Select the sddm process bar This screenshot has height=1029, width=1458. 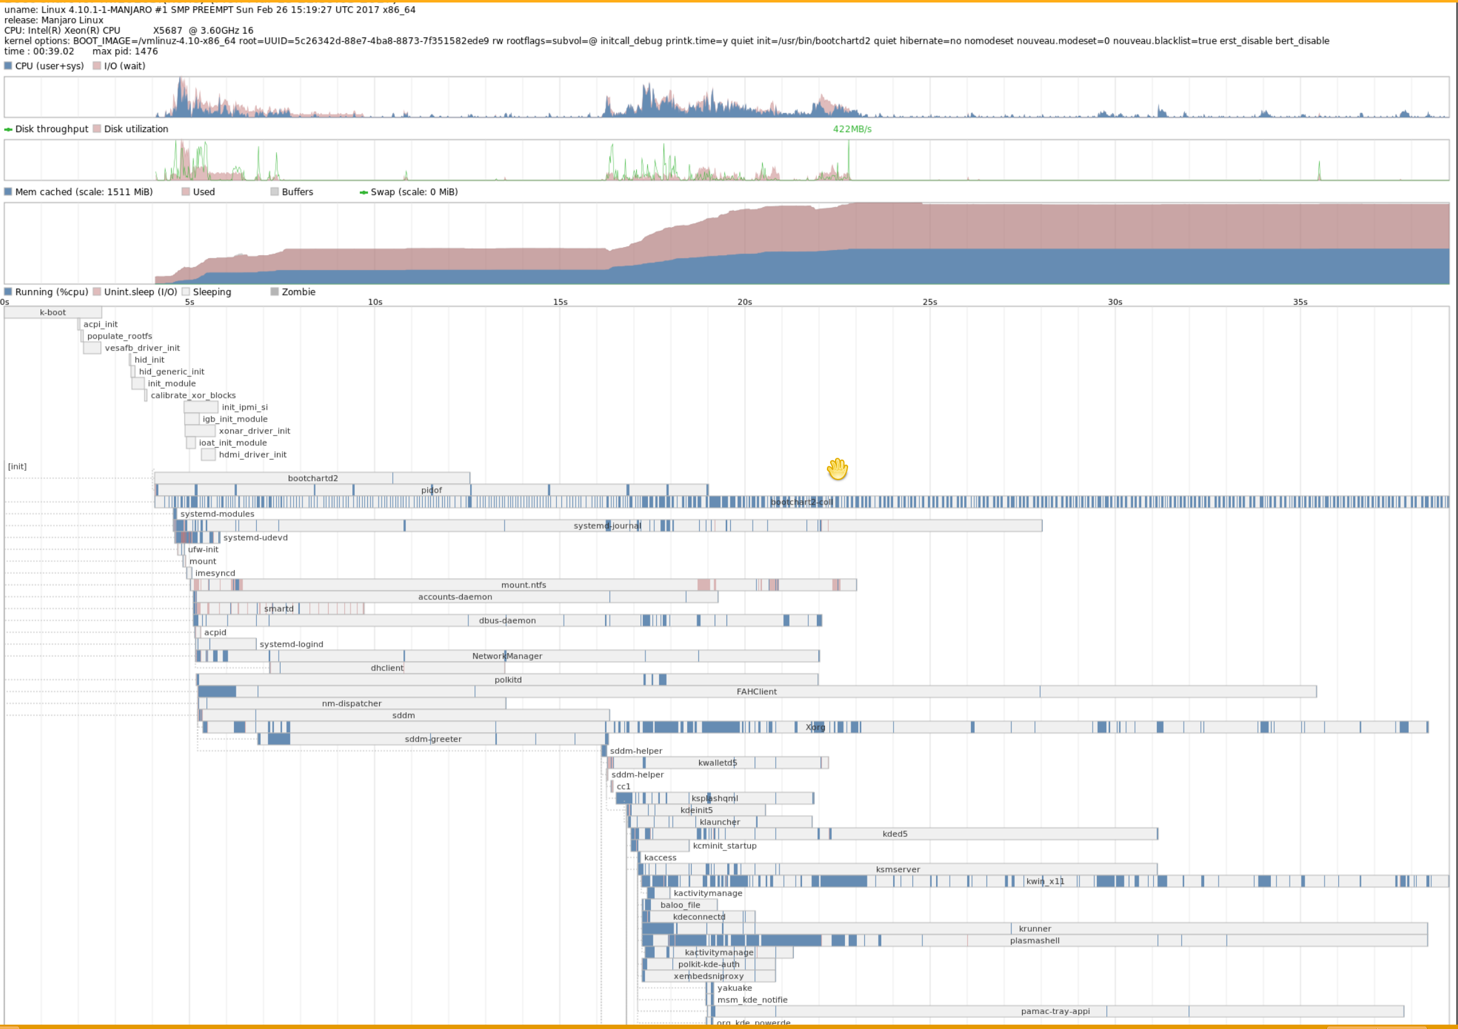[404, 715]
